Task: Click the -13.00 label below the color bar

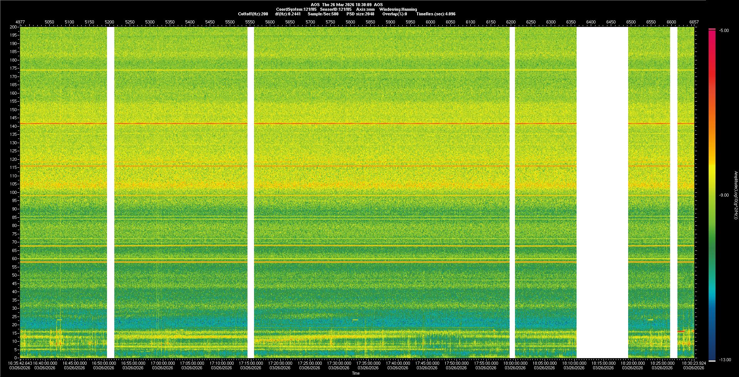Action: [725, 360]
